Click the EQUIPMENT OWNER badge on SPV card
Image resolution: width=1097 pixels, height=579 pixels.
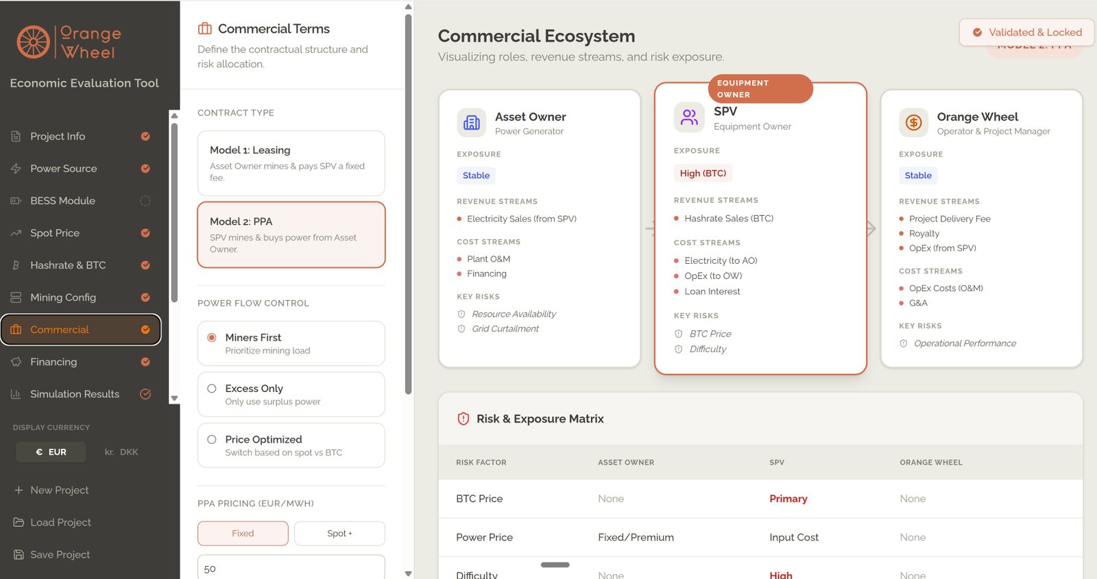pyautogui.click(x=760, y=89)
